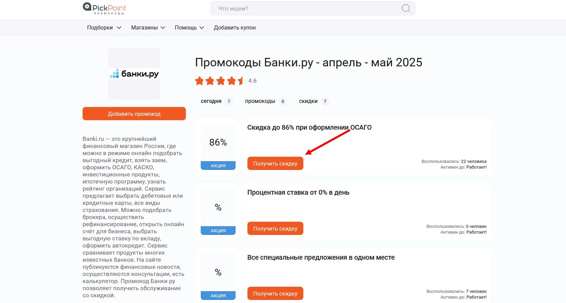Expand the Магазины dropdown menu
Image resolution: width=566 pixels, height=303 pixels.
[148, 28]
